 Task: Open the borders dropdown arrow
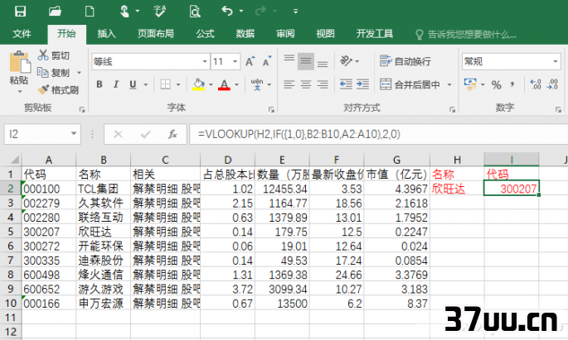point(178,85)
